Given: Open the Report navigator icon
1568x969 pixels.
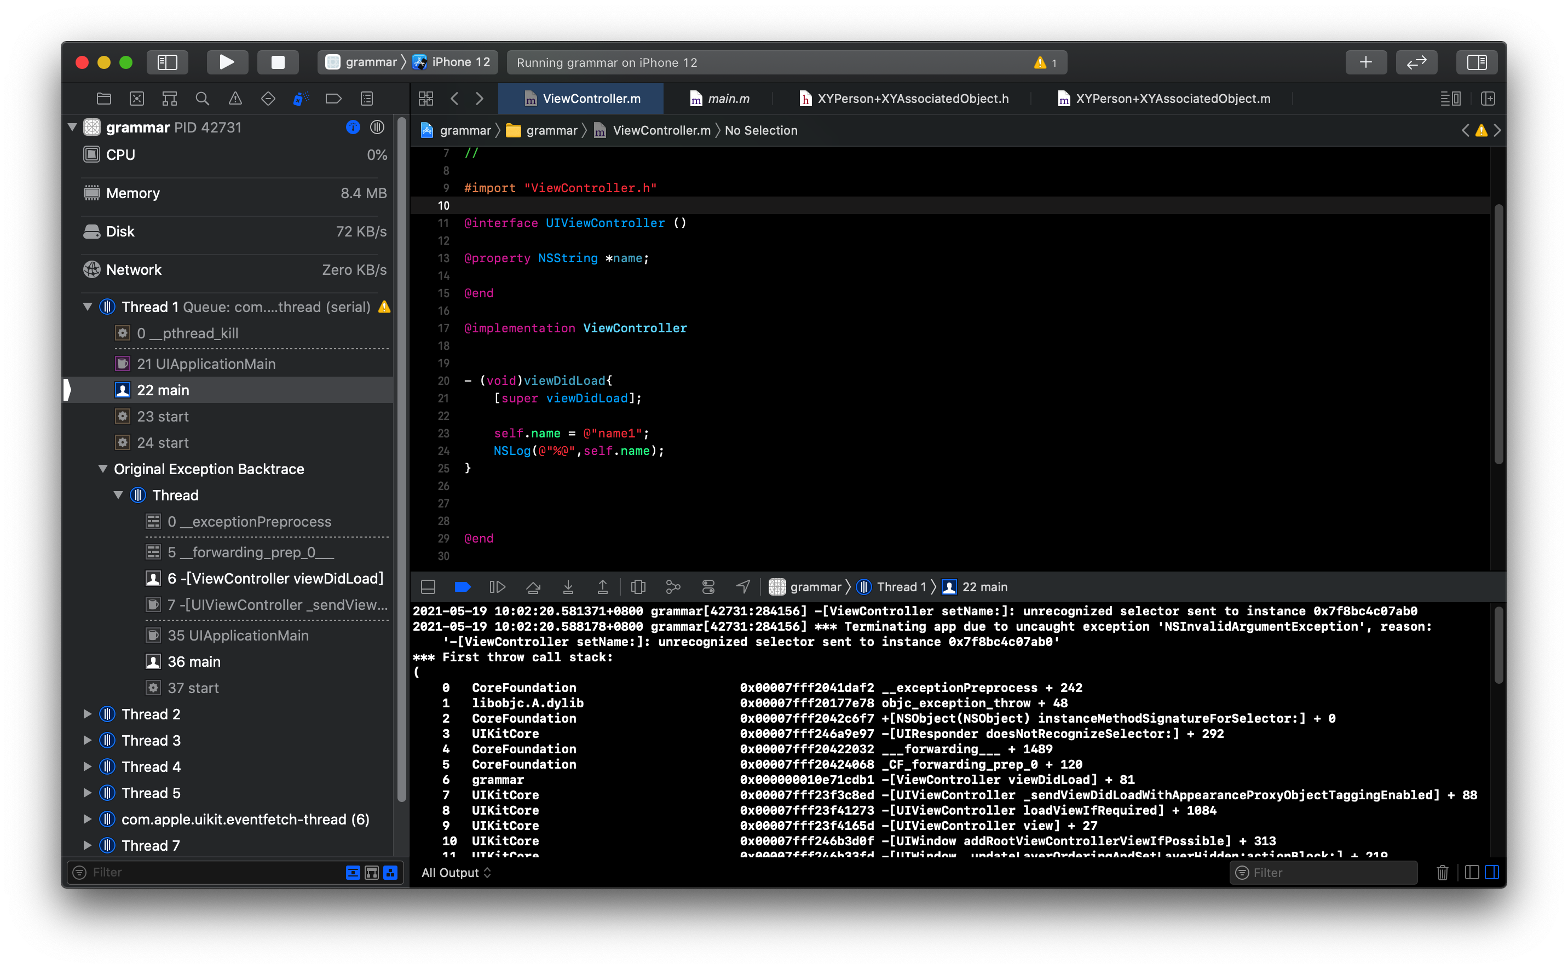Looking at the screenshot, I should click(366, 98).
